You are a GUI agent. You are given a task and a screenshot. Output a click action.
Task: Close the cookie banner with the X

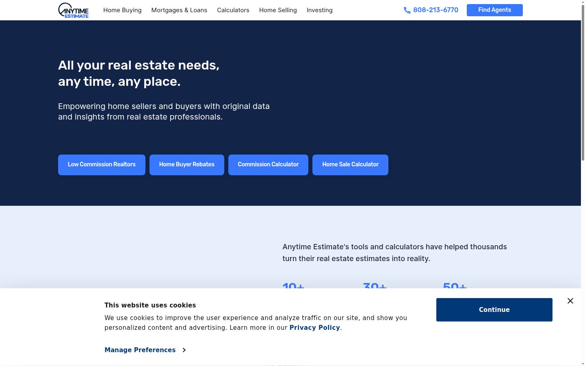[x=570, y=301]
